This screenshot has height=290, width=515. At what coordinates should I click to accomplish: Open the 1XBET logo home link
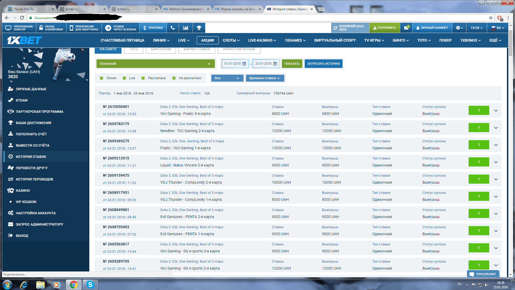click(x=24, y=40)
